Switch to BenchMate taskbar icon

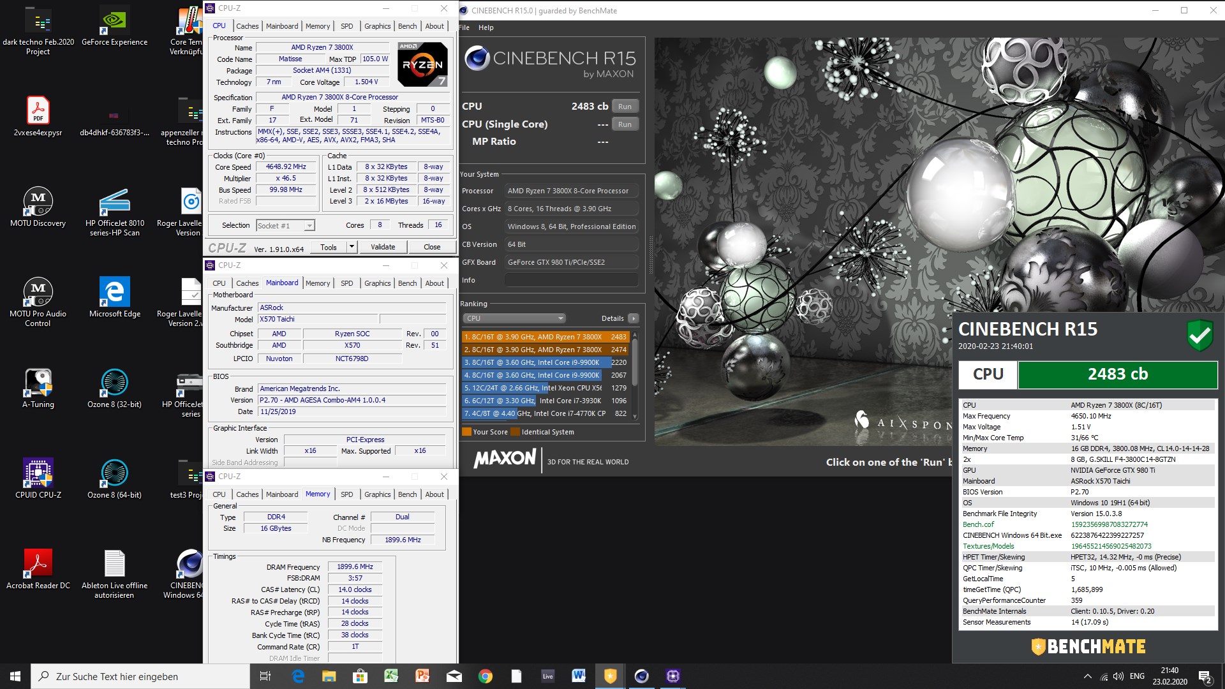pos(611,676)
